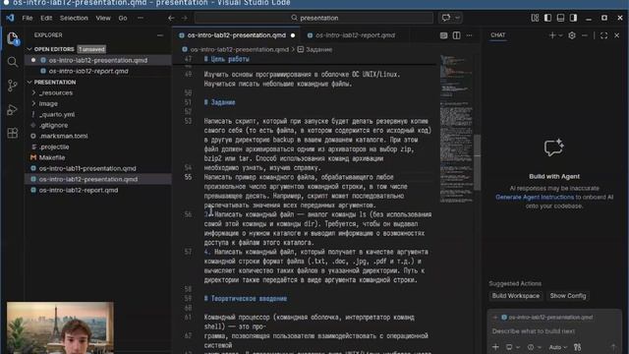Customize layout icon in title bar
629x354 pixels.
coord(535,18)
